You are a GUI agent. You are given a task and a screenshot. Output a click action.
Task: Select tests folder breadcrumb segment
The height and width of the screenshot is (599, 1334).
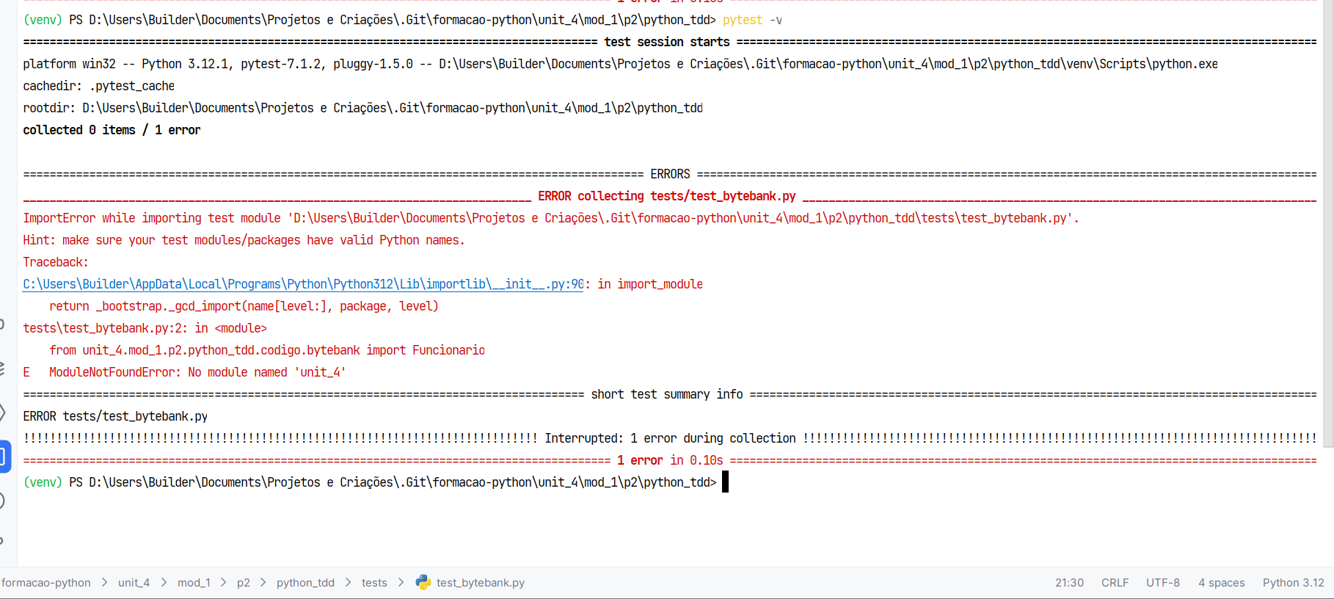click(374, 583)
